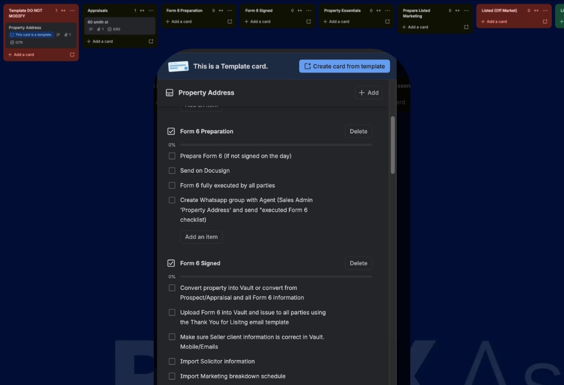The width and height of the screenshot is (564, 385).
Task: Click create-from-template icon in Listed (Off Market) list
Action: click(545, 22)
